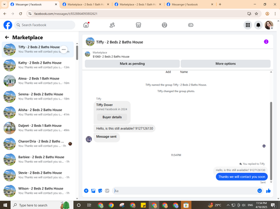Viewport: 280px width, 209px height.
Task: Open Facebook home via logo
Action: (8, 25)
